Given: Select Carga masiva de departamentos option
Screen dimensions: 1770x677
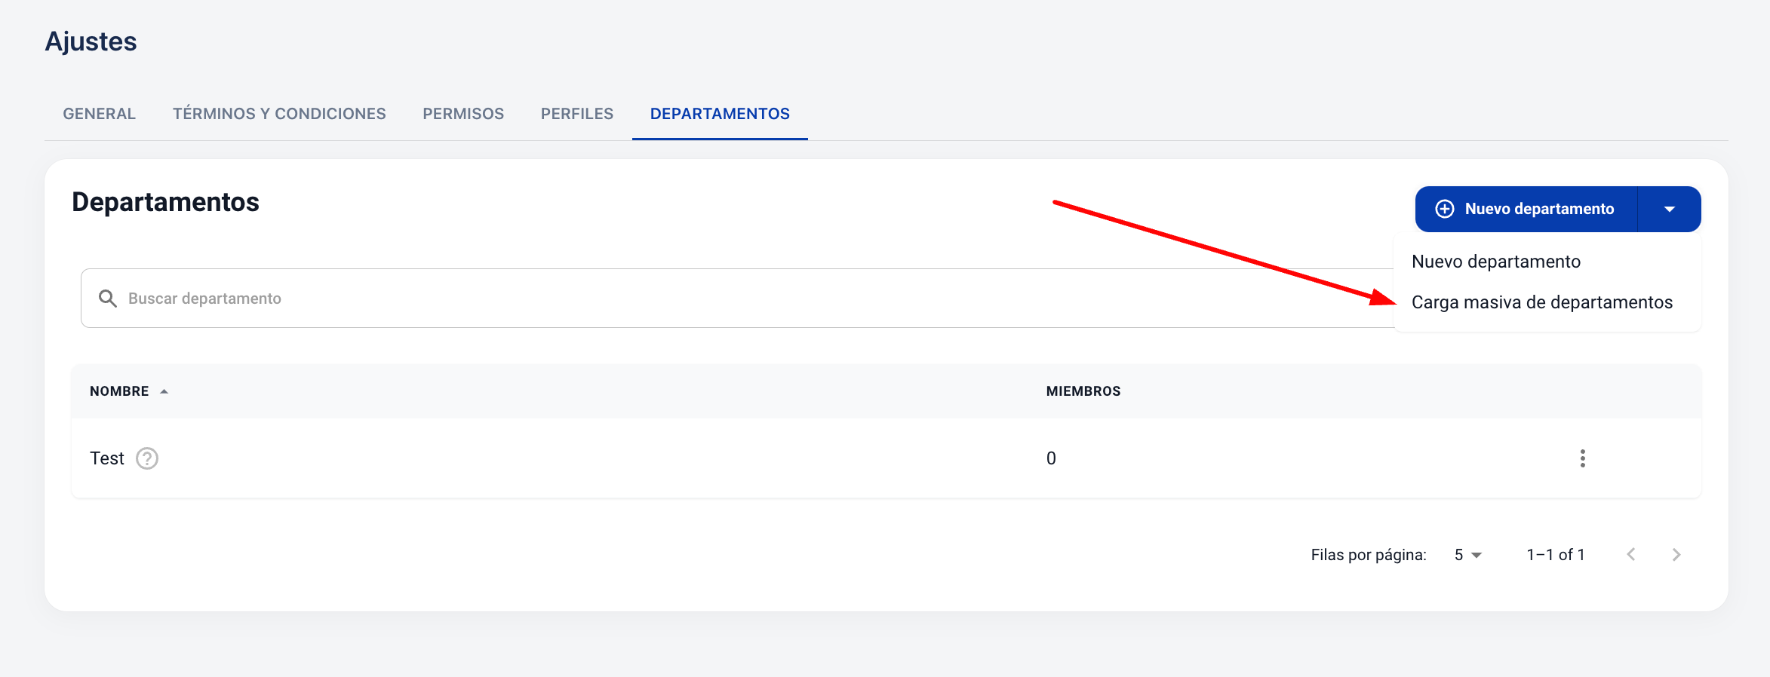Looking at the screenshot, I should (x=1541, y=302).
